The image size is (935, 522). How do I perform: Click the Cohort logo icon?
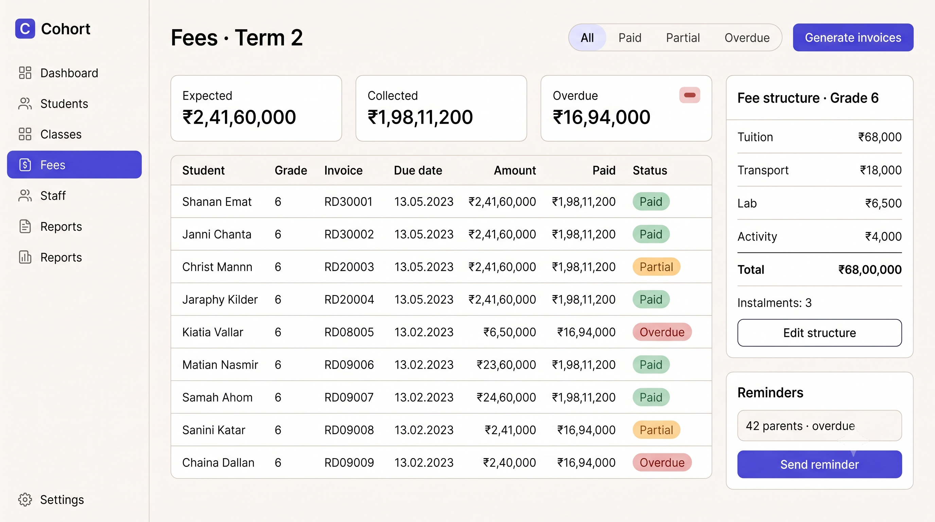(25, 29)
